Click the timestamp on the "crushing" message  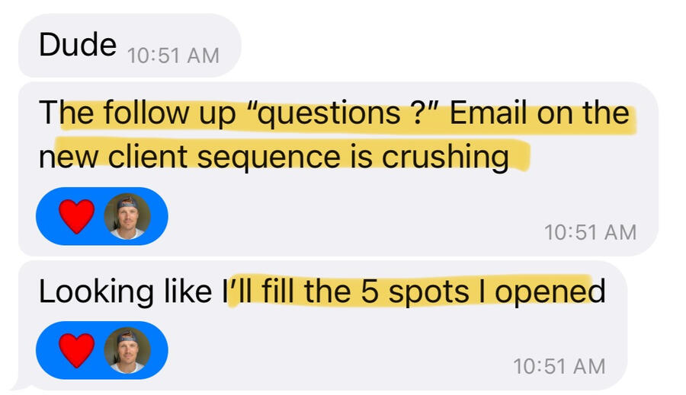tap(590, 232)
